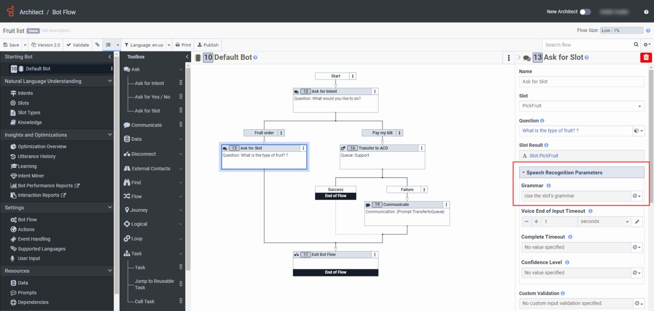Open the PickFruit slot dropdown
The width and height of the screenshot is (654, 311).
point(640,106)
